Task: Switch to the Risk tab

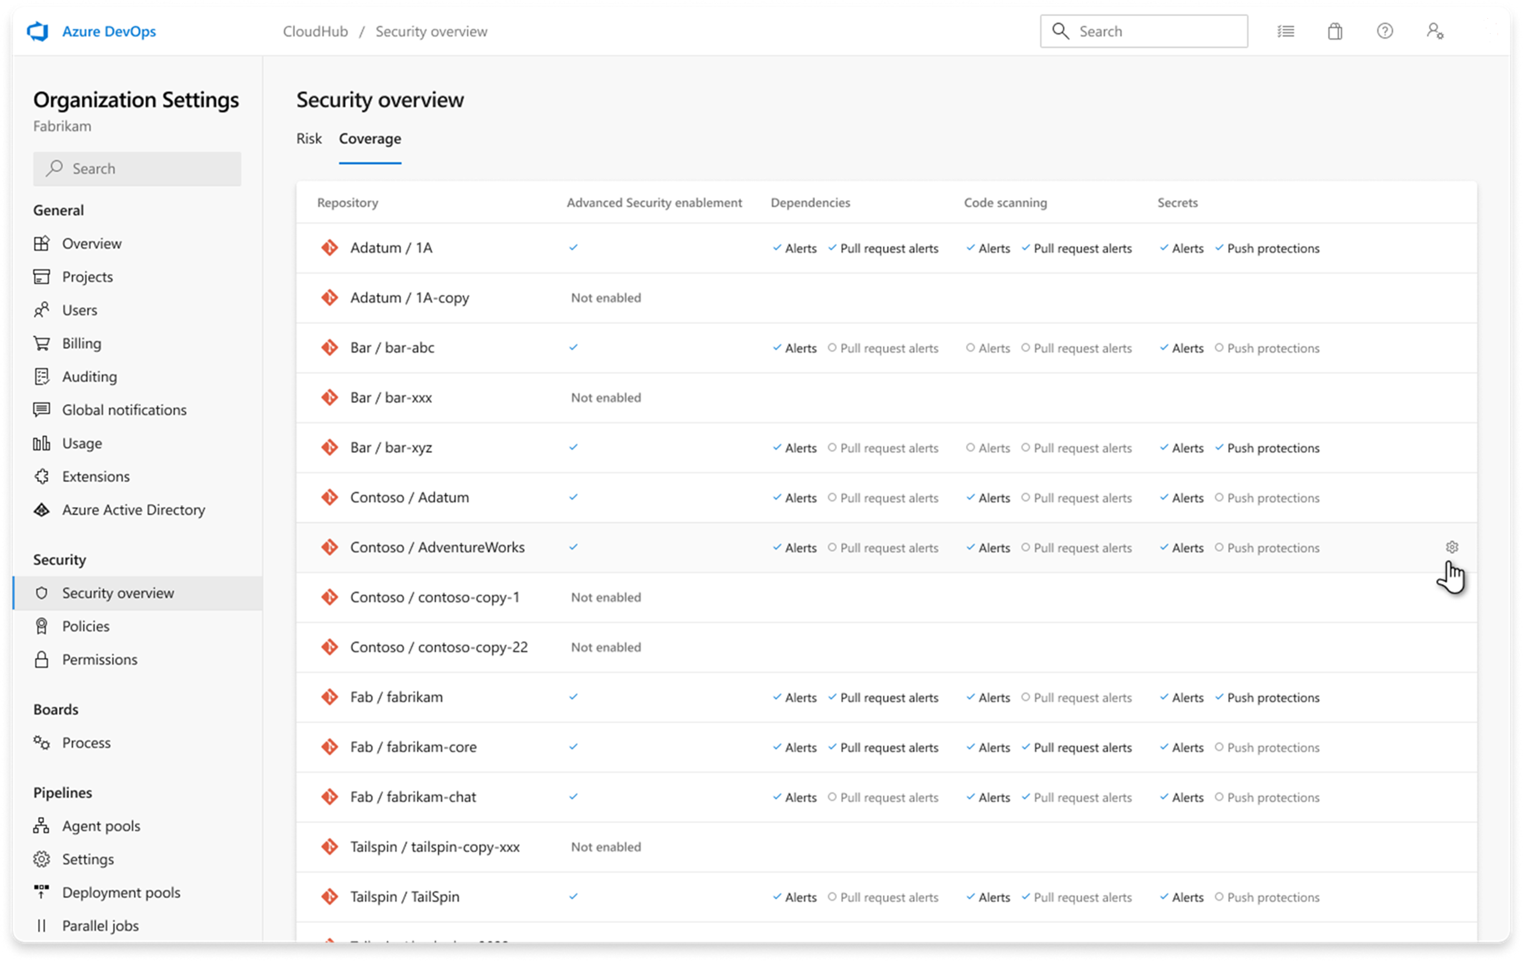Action: tap(308, 139)
